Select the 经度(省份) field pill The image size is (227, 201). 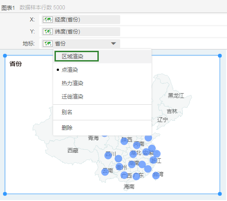[x=81, y=20]
